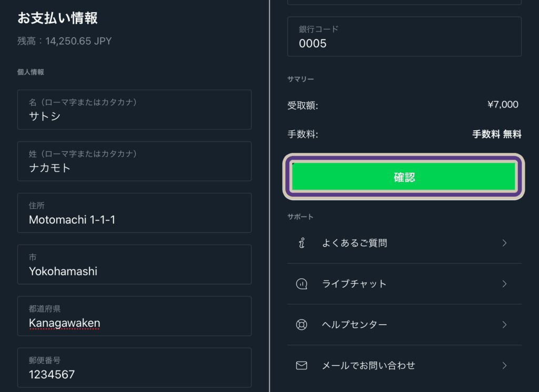Edit the 郵便番号 postal code field
The image size is (539, 392).
coord(134,368)
